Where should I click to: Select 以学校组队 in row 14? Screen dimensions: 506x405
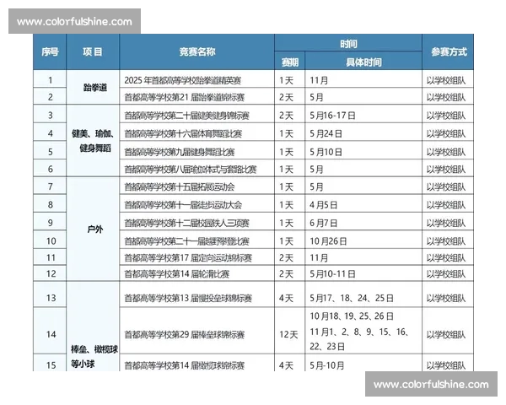(x=446, y=335)
